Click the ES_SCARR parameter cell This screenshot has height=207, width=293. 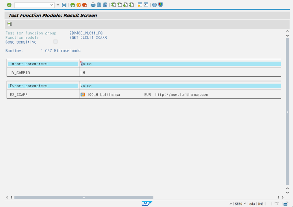43,95
